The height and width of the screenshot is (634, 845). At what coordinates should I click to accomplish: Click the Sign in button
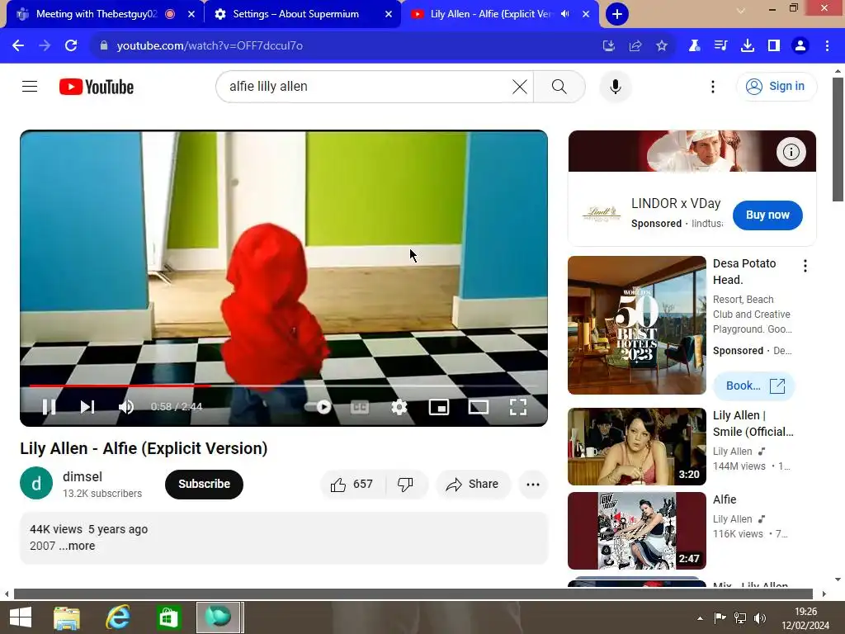click(x=776, y=86)
